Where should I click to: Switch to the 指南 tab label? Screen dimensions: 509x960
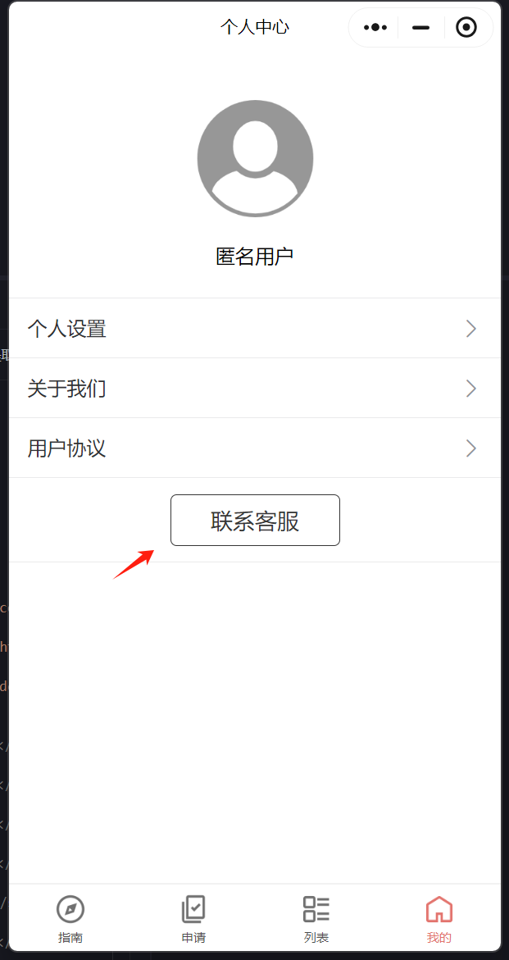tap(70, 938)
